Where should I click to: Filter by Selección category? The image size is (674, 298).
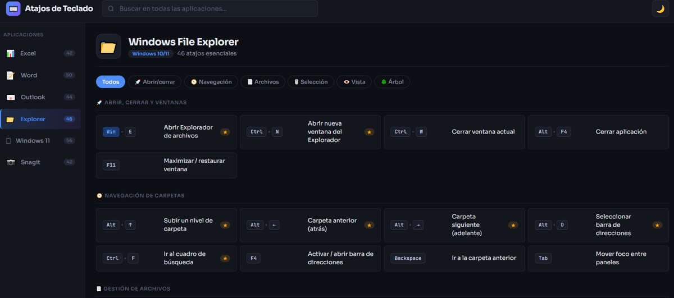point(311,82)
